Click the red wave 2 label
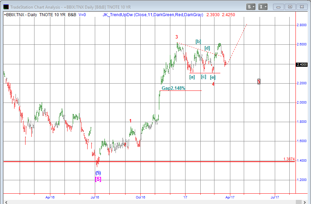Viewport: 311px width, 204px height. click(125, 144)
